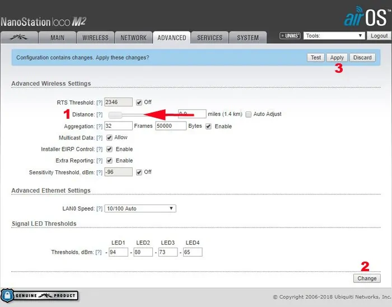Switch to the WIRELESS tab
This screenshot has height=307, width=392.
tap(95, 38)
